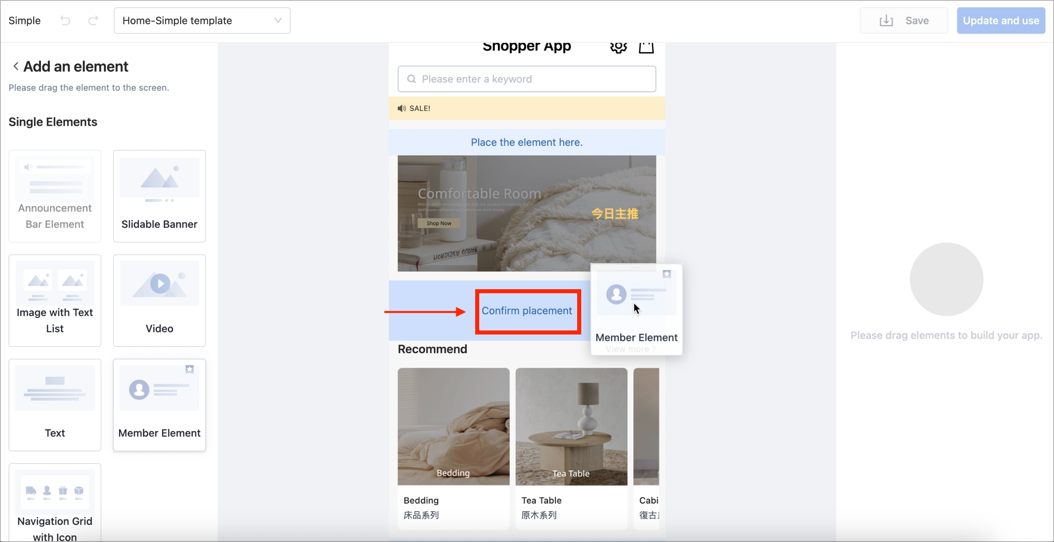The height and width of the screenshot is (542, 1054).
Task: Click the Tea Table product title
Action: 541,500
